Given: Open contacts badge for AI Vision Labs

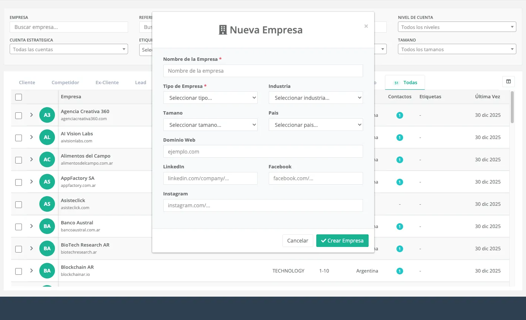Looking at the screenshot, I should point(400,138).
